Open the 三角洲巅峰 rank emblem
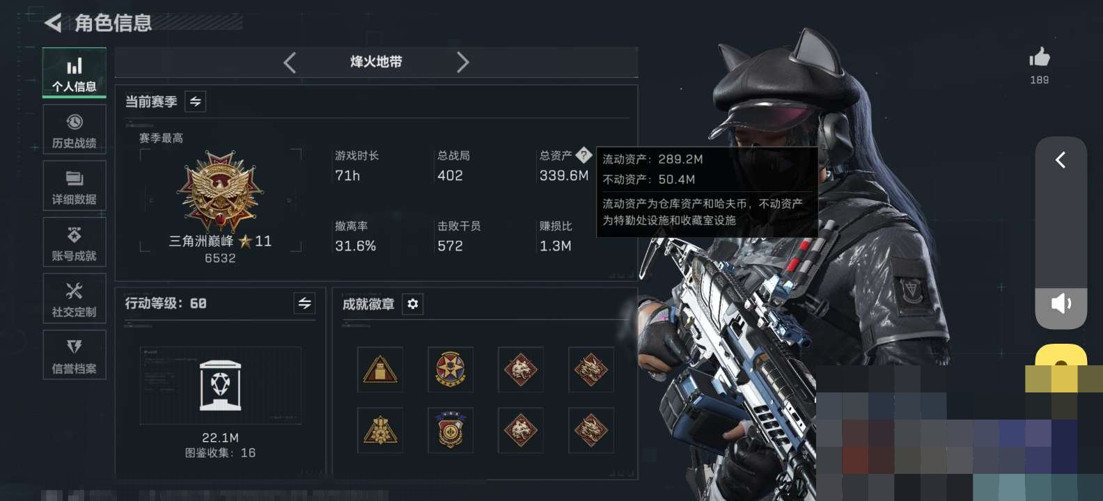Viewport: 1103px width, 501px height. 220,191
